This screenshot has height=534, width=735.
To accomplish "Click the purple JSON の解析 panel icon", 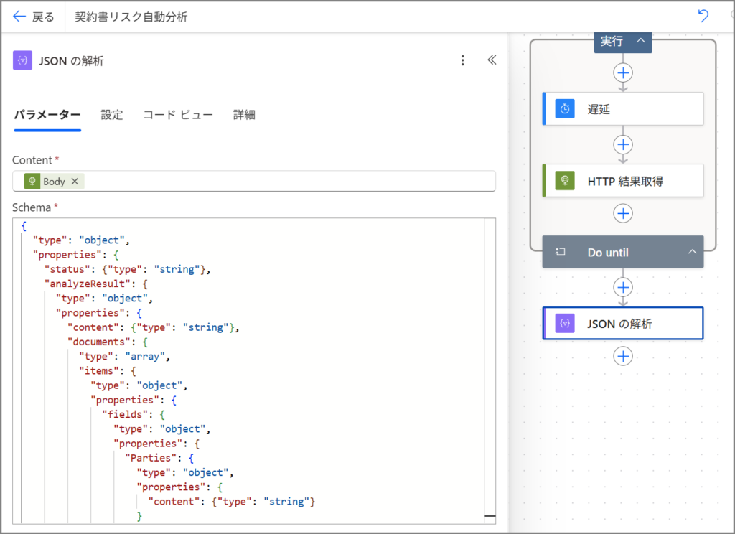I will click(23, 60).
